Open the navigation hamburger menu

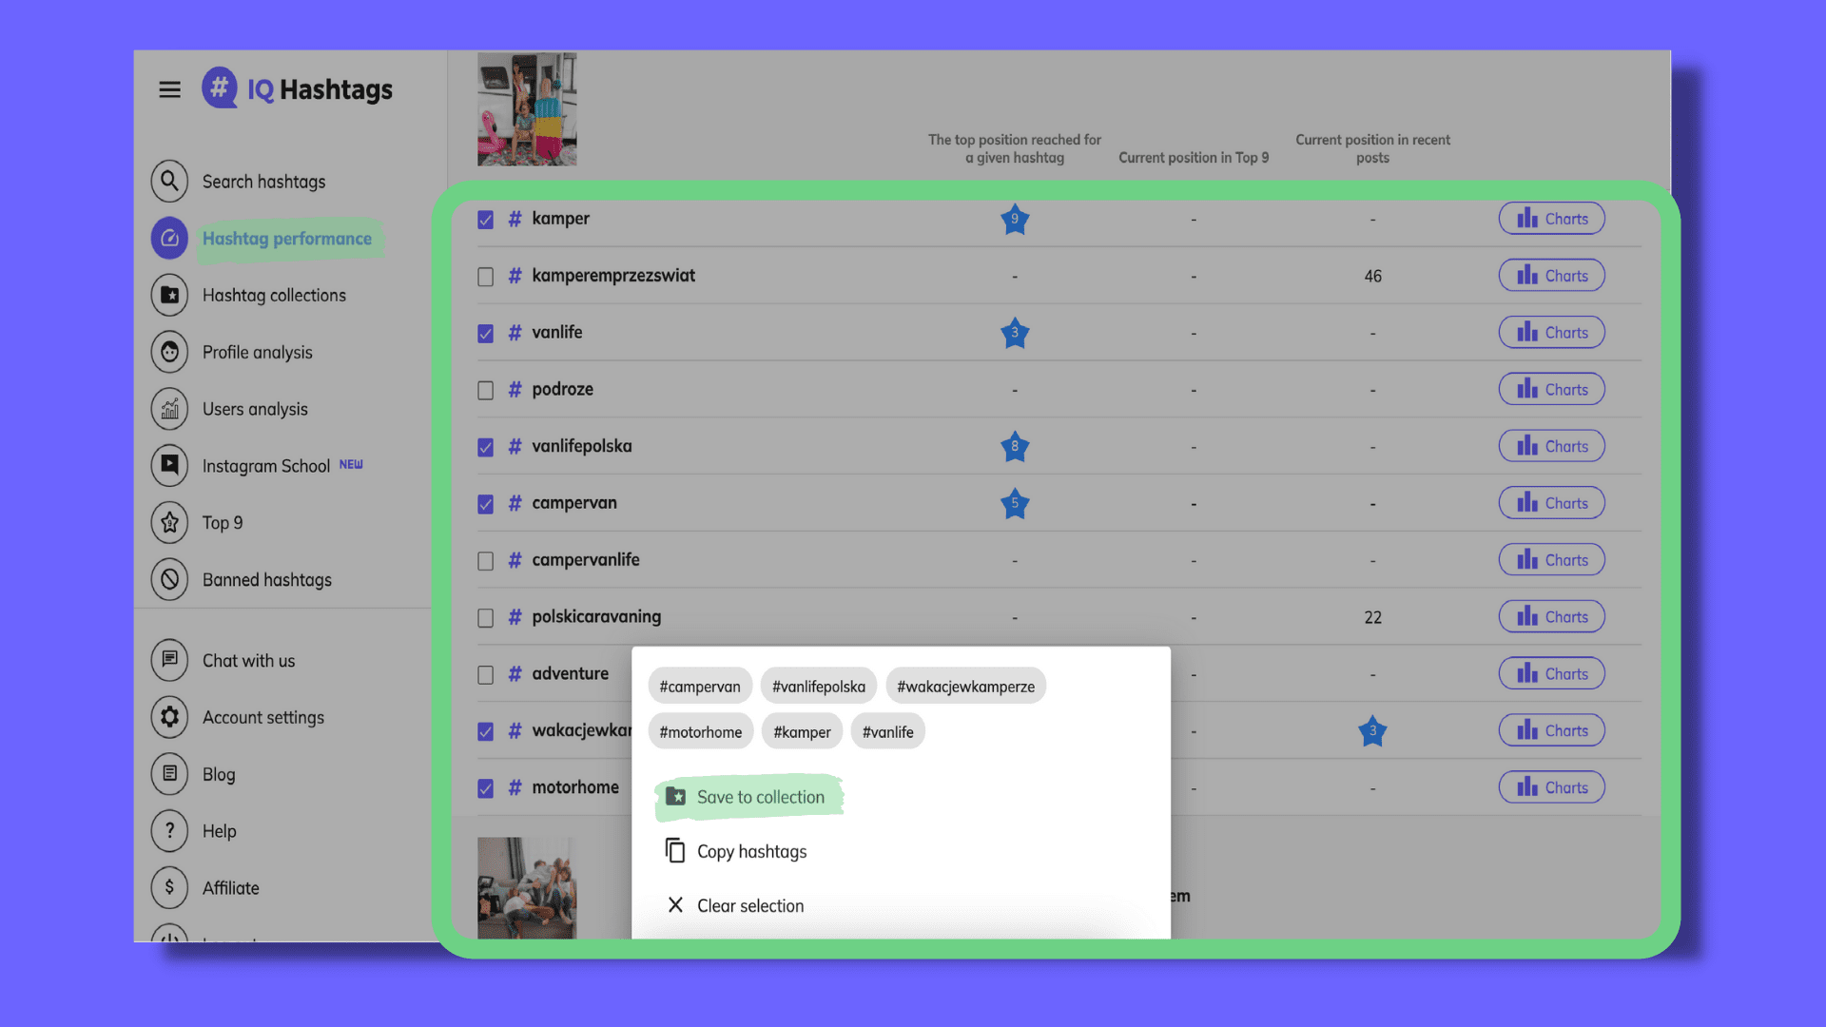(169, 89)
